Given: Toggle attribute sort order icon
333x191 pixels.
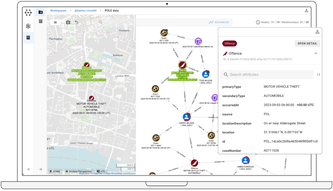Looking at the screenshot, I should 318,74.
